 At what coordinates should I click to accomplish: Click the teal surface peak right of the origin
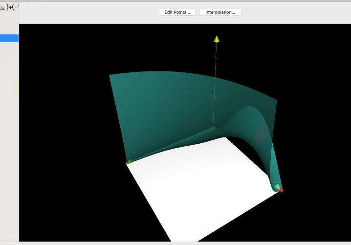coord(248,109)
